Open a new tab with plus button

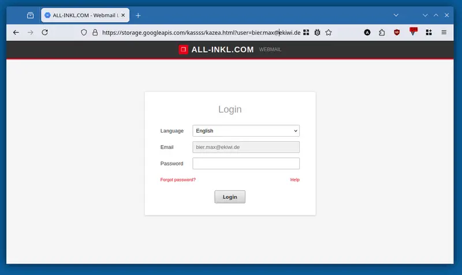[x=138, y=16]
